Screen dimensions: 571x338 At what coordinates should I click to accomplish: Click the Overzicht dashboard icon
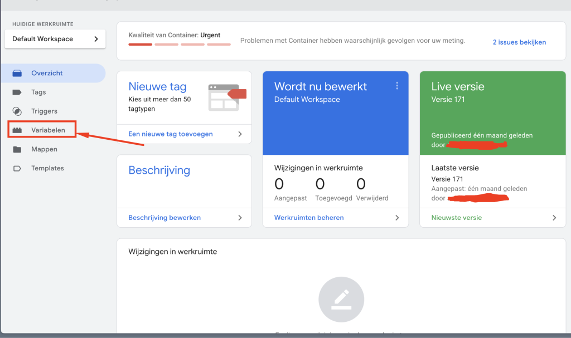(17, 73)
